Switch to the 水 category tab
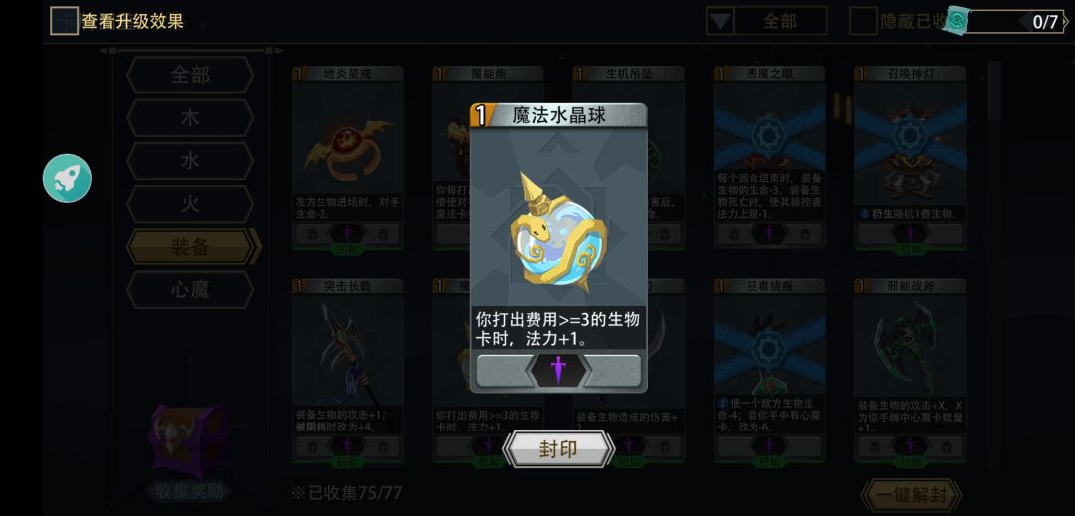 pos(190,161)
